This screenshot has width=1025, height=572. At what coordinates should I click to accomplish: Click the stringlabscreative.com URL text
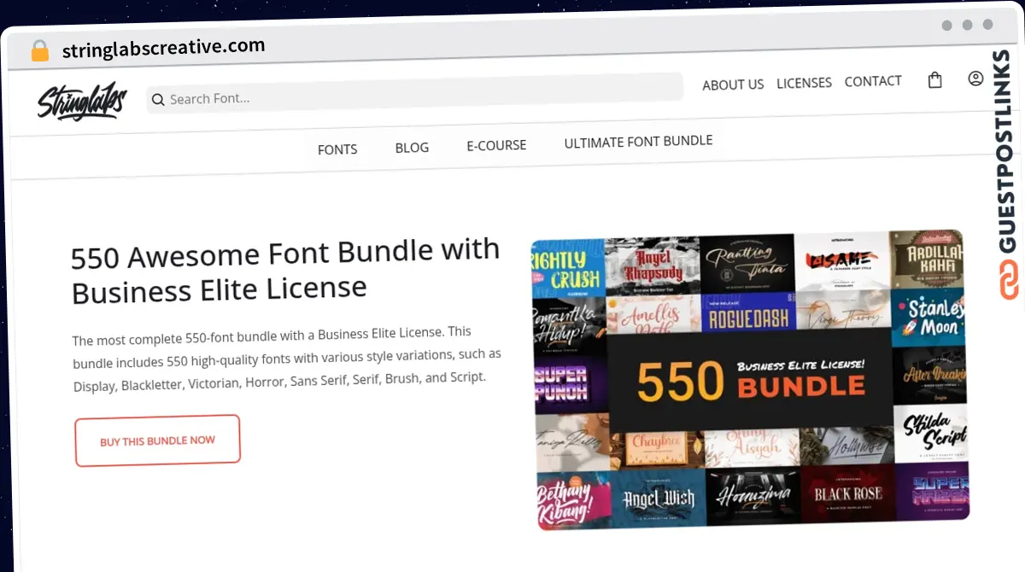[163, 48]
